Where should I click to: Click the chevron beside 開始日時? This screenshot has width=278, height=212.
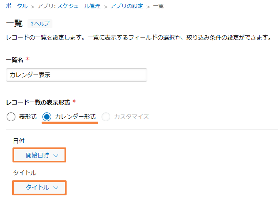pos(56,156)
